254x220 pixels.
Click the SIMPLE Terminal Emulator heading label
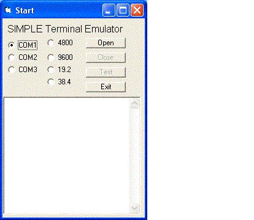coord(65,29)
